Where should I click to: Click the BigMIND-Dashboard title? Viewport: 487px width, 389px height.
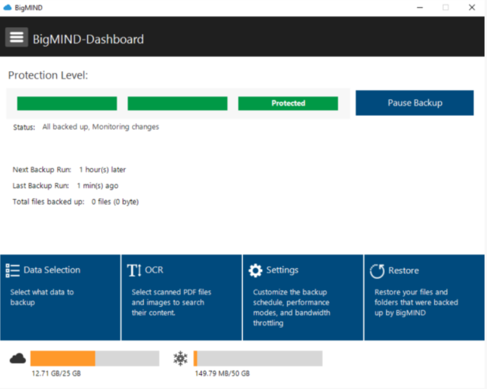pos(88,40)
